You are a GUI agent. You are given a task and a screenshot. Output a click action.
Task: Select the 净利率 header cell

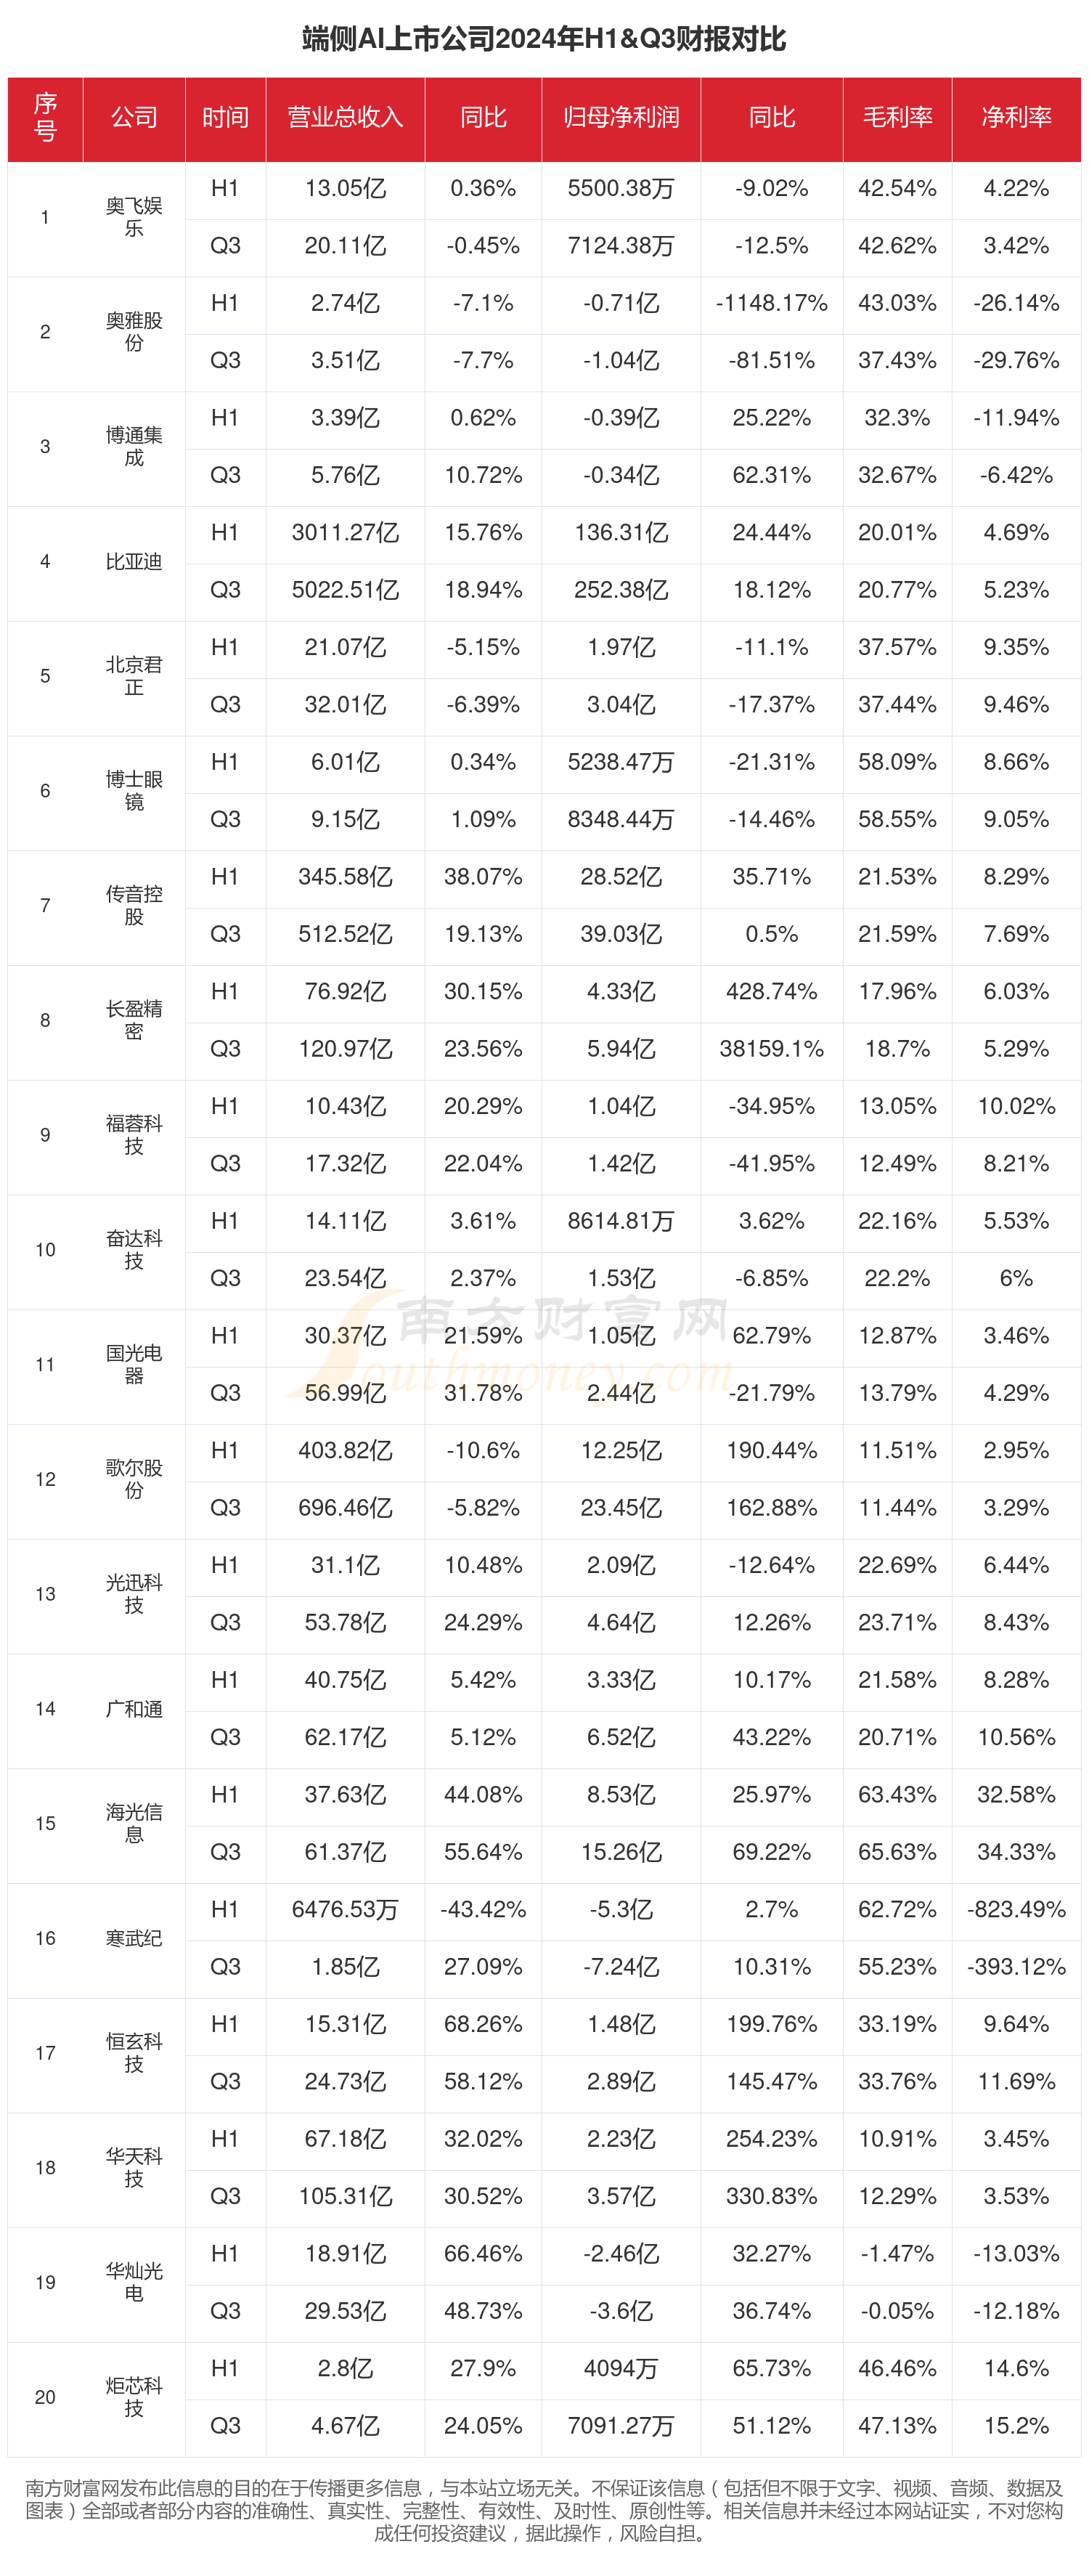1016,118
